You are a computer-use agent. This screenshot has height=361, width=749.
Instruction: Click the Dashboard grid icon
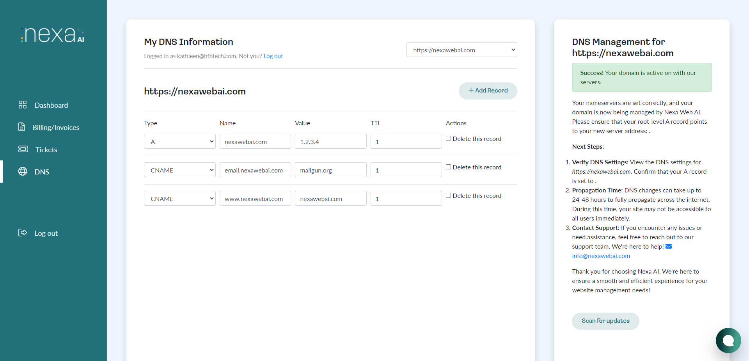[x=23, y=105]
